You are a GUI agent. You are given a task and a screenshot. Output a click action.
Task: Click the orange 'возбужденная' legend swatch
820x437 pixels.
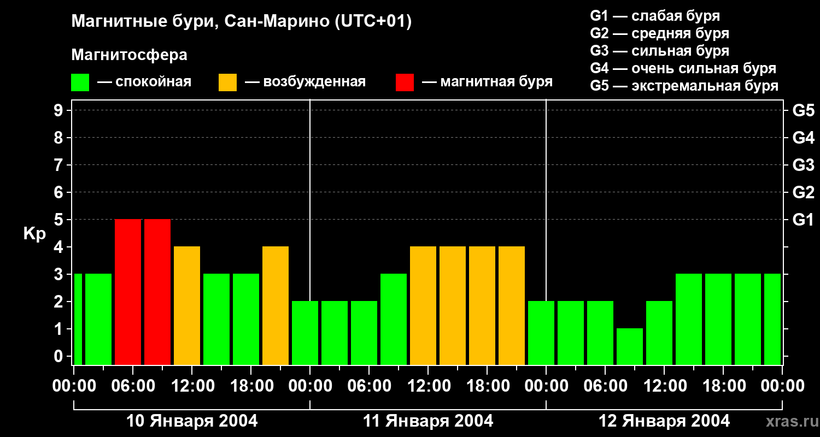227,82
